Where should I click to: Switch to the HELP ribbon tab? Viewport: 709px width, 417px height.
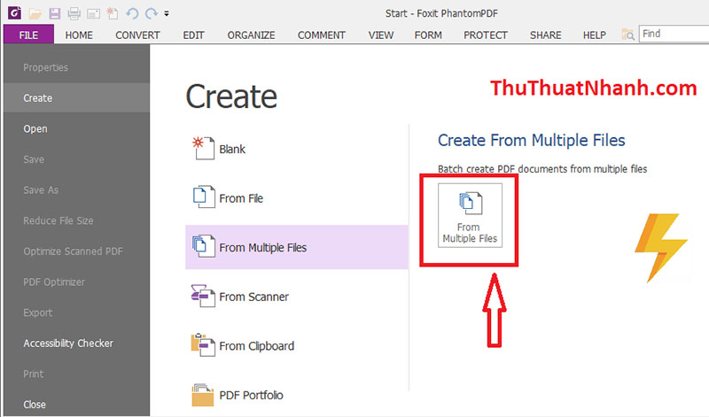594,35
